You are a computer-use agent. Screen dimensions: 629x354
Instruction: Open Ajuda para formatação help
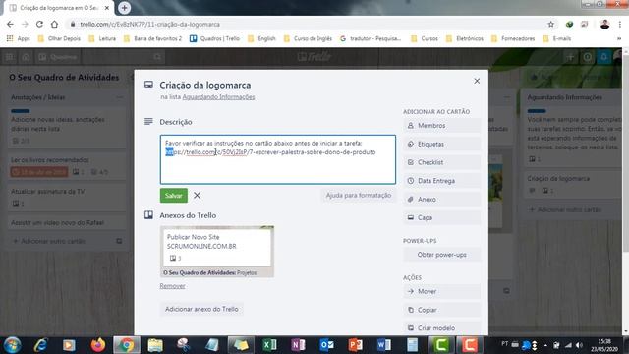[x=358, y=195]
